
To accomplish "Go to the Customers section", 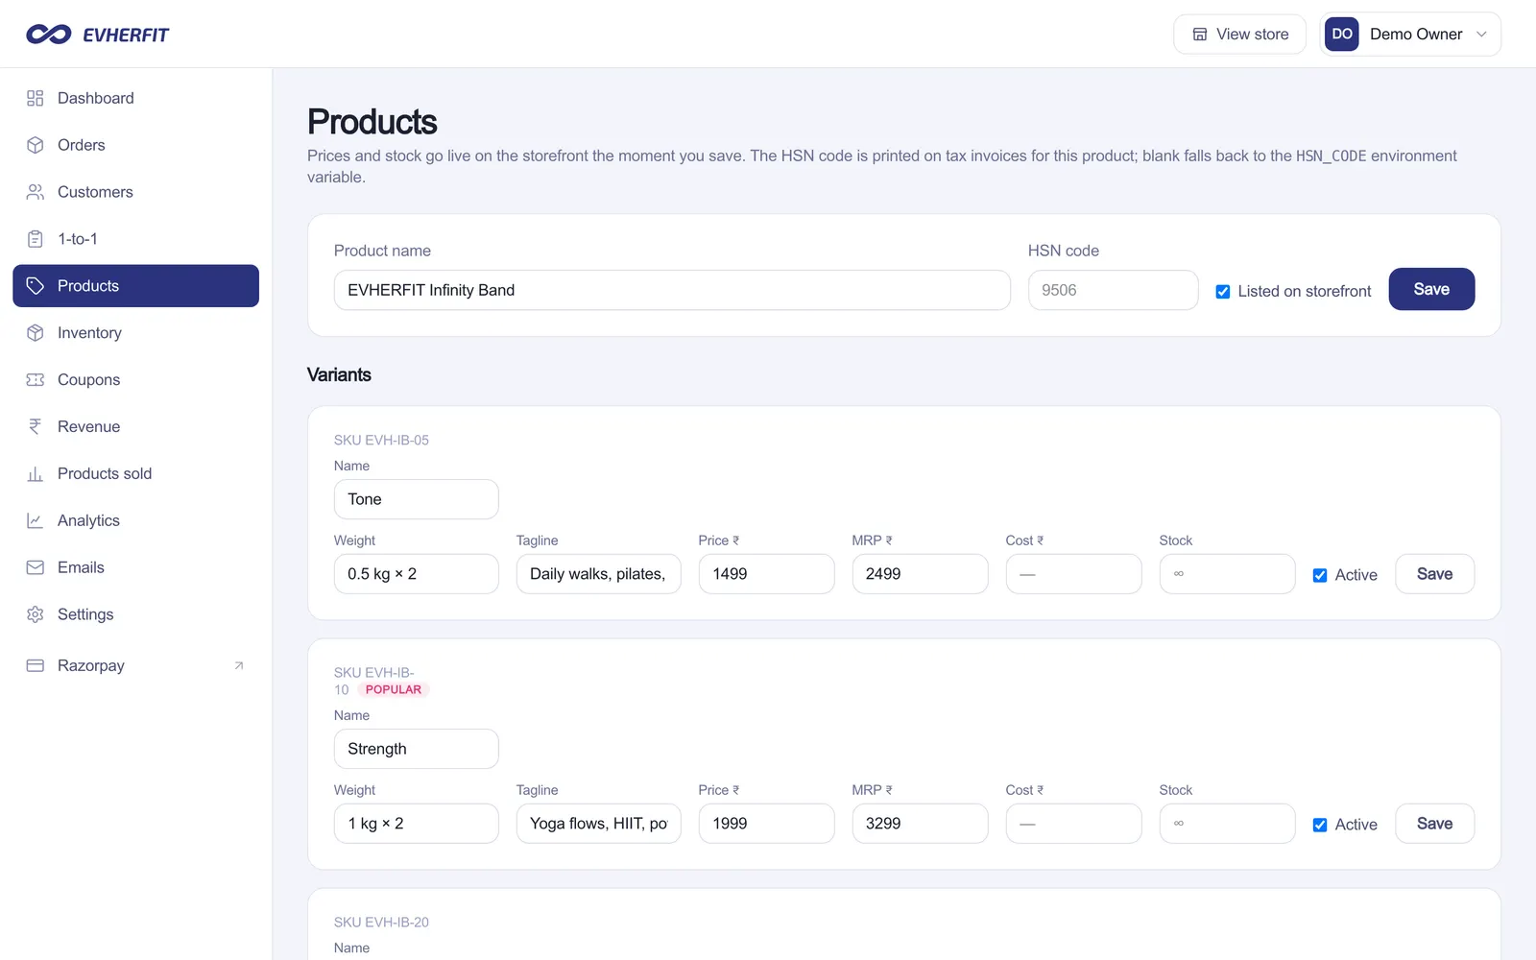I will pos(135,192).
